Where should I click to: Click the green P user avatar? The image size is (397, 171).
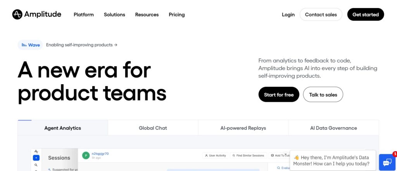coord(86,155)
